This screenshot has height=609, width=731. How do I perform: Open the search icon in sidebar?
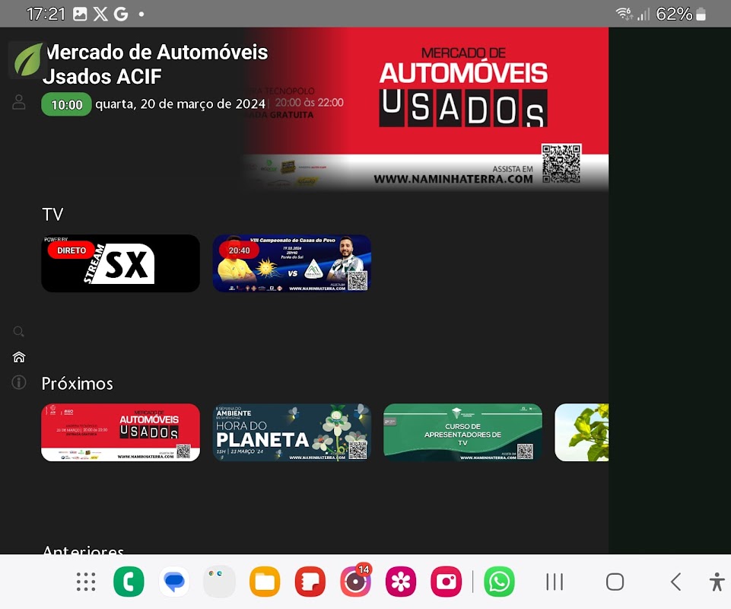pyautogui.click(x=19, y=331)
